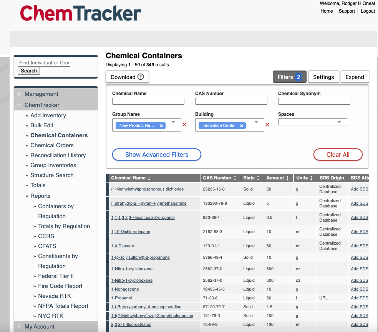Open the Building dropdown arrow
The width and height of the screenshot is (378, 332).
point(256,123)
